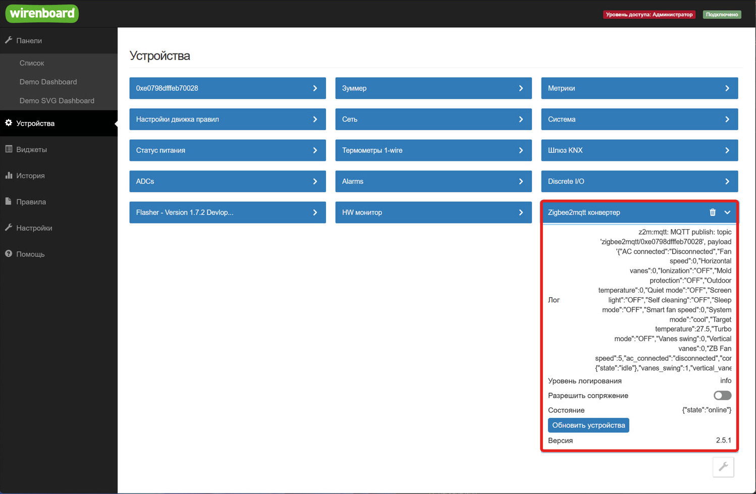Viewport: 756px width, 494px height.
Task: Open Demo SVG Dashboard in sidebar
Action: (x=57, y=100)
